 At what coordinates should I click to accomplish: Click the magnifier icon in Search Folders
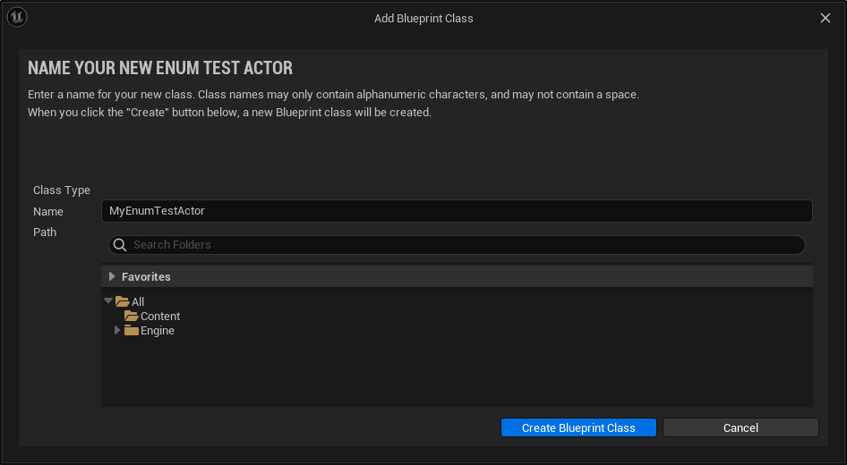[120, 245]
